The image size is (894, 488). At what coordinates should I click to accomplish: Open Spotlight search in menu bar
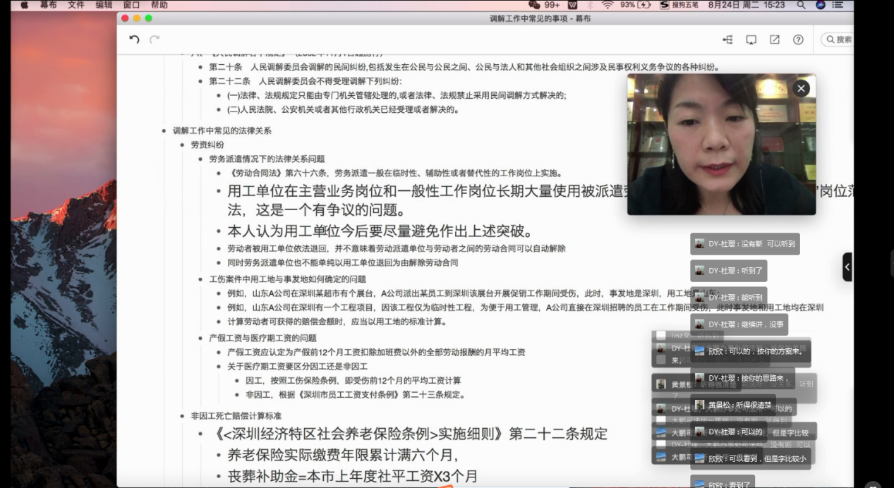tap(801, 5)
